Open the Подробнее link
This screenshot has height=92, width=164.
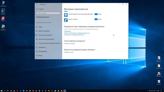[x=67, y=31]
